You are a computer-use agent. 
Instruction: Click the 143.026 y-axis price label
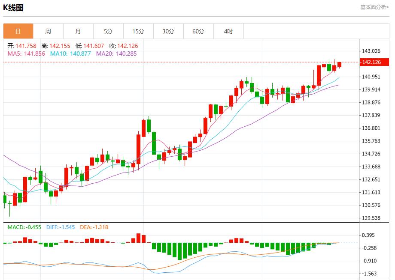[371, 51]
